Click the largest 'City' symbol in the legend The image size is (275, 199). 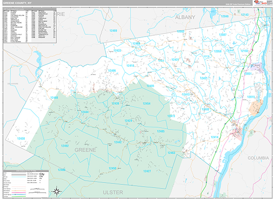coord(42,174)
